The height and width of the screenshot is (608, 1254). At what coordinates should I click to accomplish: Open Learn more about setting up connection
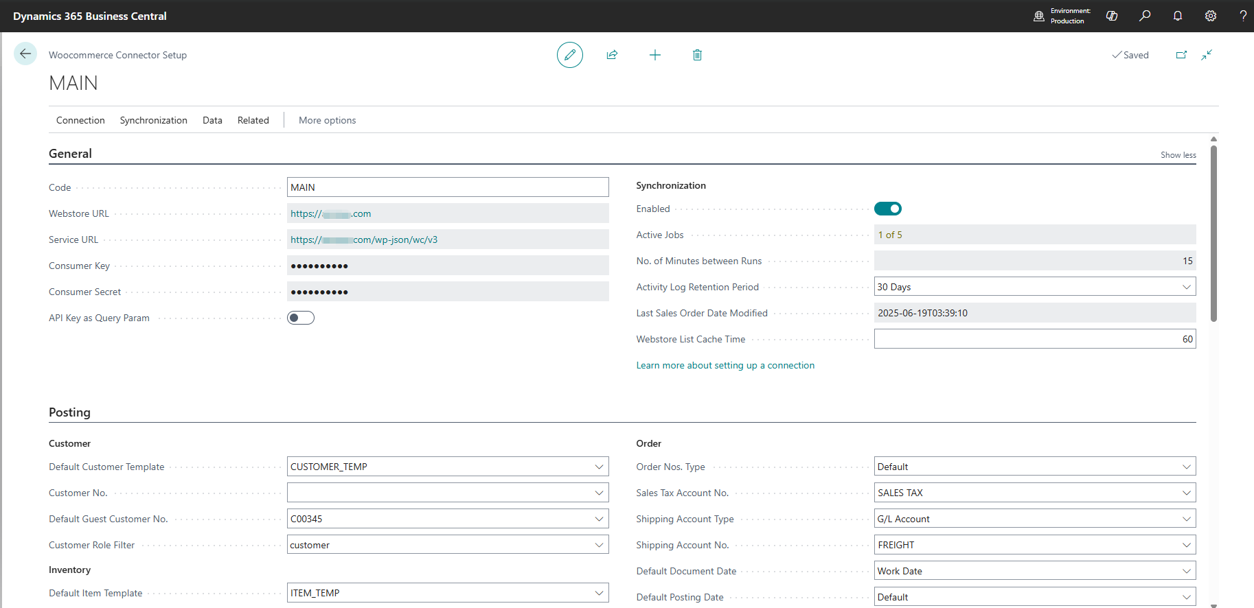725,365
